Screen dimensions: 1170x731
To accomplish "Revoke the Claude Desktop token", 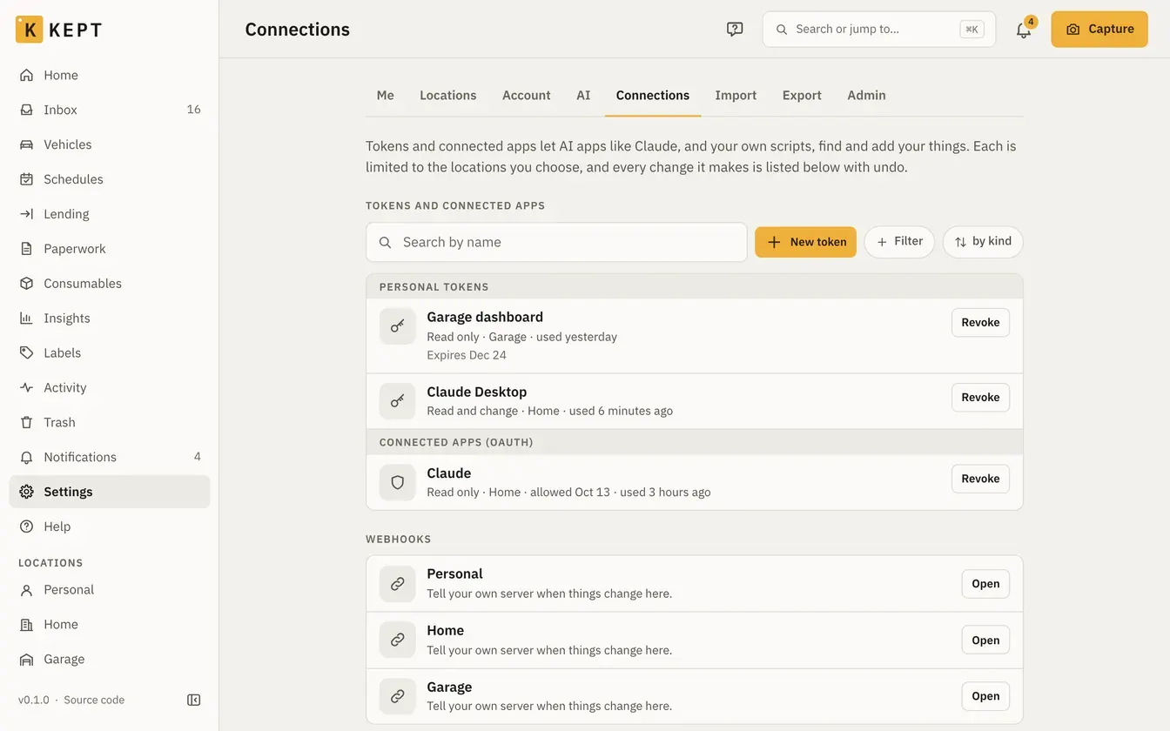I will [x=980, y=398].
